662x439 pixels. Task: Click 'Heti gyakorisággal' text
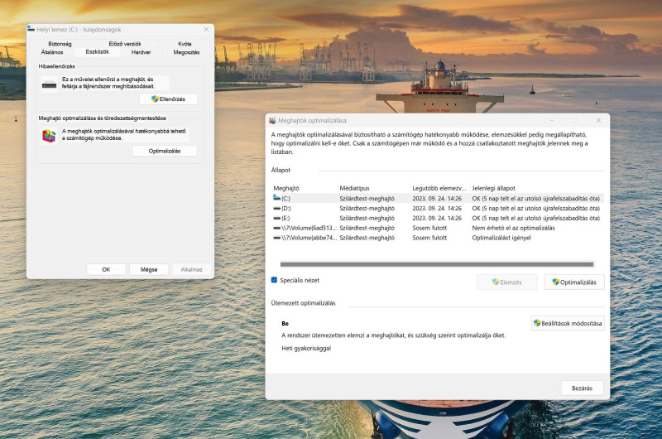(x=306, y=348)
